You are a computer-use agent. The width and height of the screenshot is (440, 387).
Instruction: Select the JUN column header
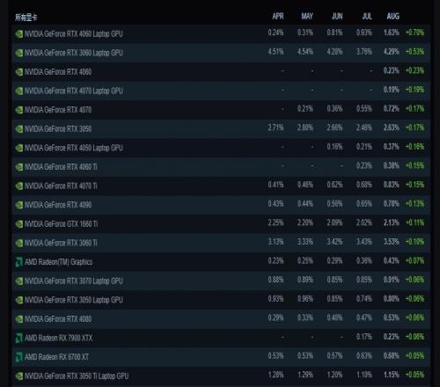tap(337, 17)
